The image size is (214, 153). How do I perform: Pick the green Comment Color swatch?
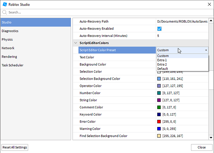[159, 107]
